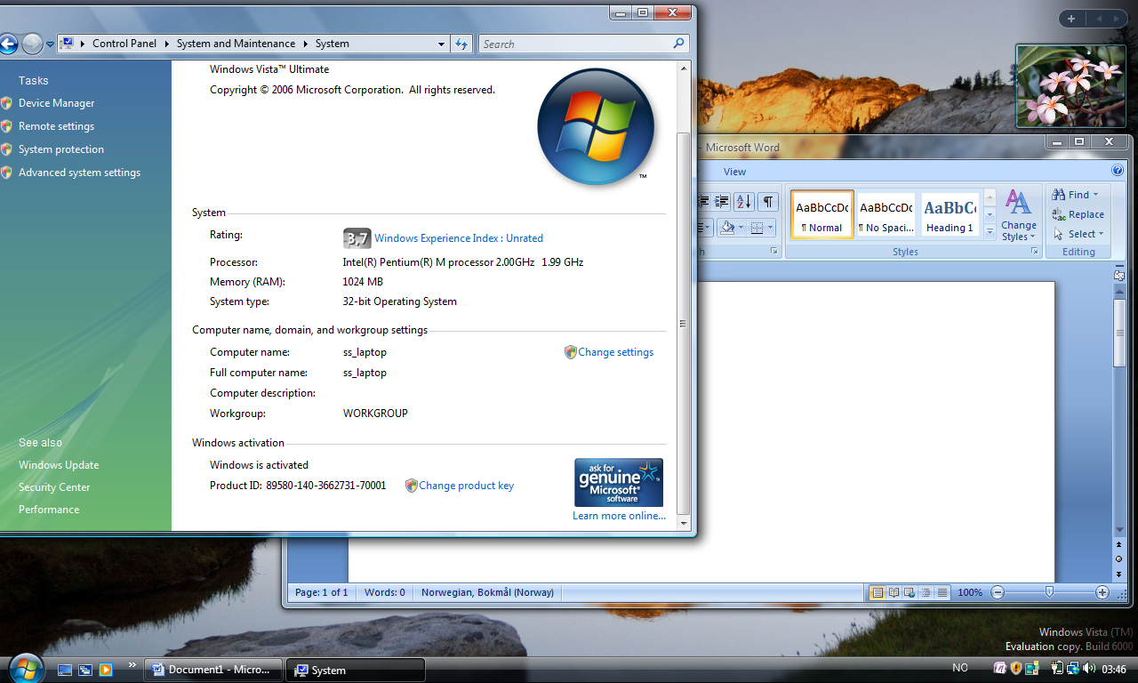The image size is (1138, 683).
Task: Click the genuine Microsoft software badge
Action: point(619,482)
